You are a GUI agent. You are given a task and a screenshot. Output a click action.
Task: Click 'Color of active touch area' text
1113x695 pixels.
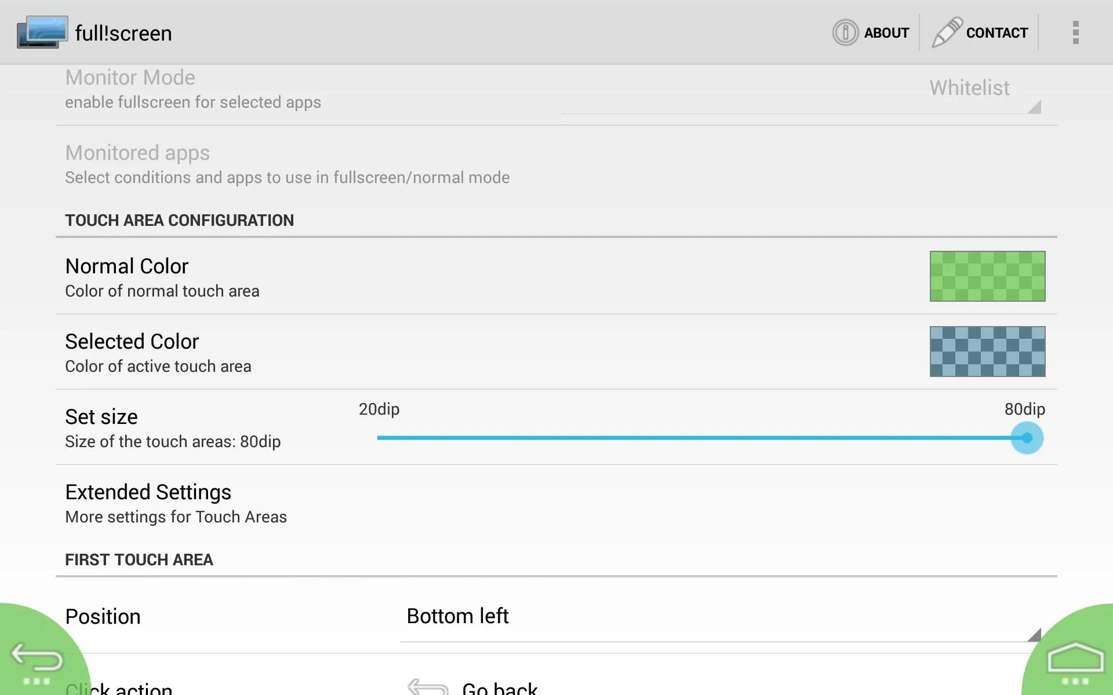tap(158, 367)
